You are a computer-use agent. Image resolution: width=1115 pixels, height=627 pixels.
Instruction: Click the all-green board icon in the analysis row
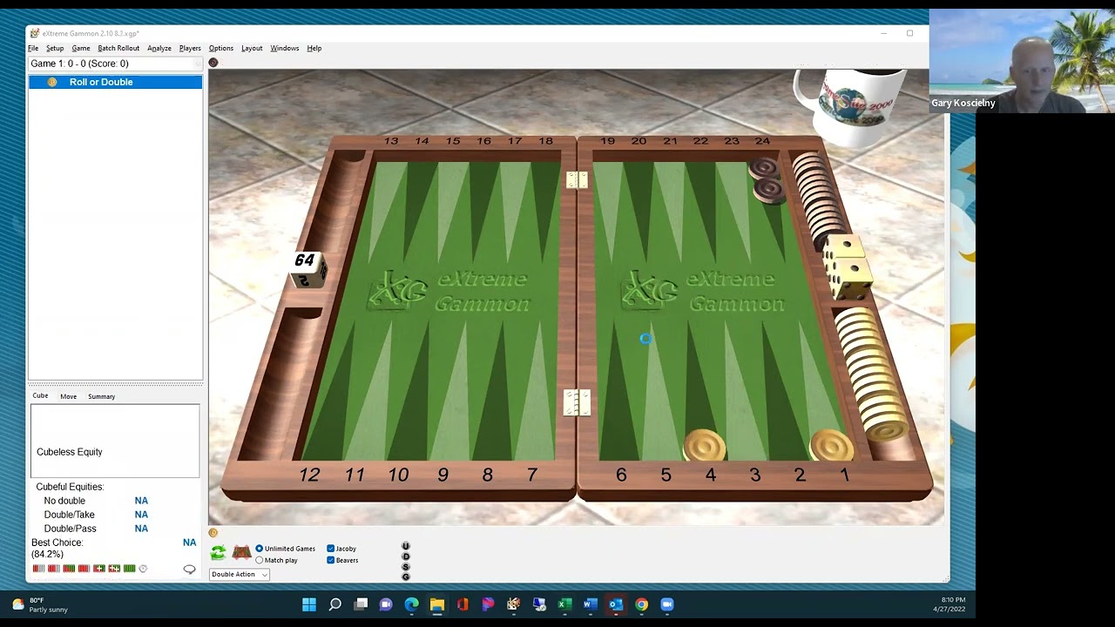pyautogui.click(x=130, y=569)
